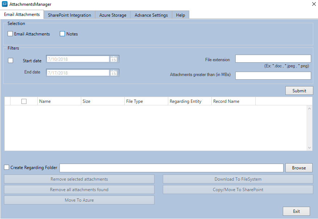Click the folder path input box
This screenshot has height=219, width=318.
point(171,168)
